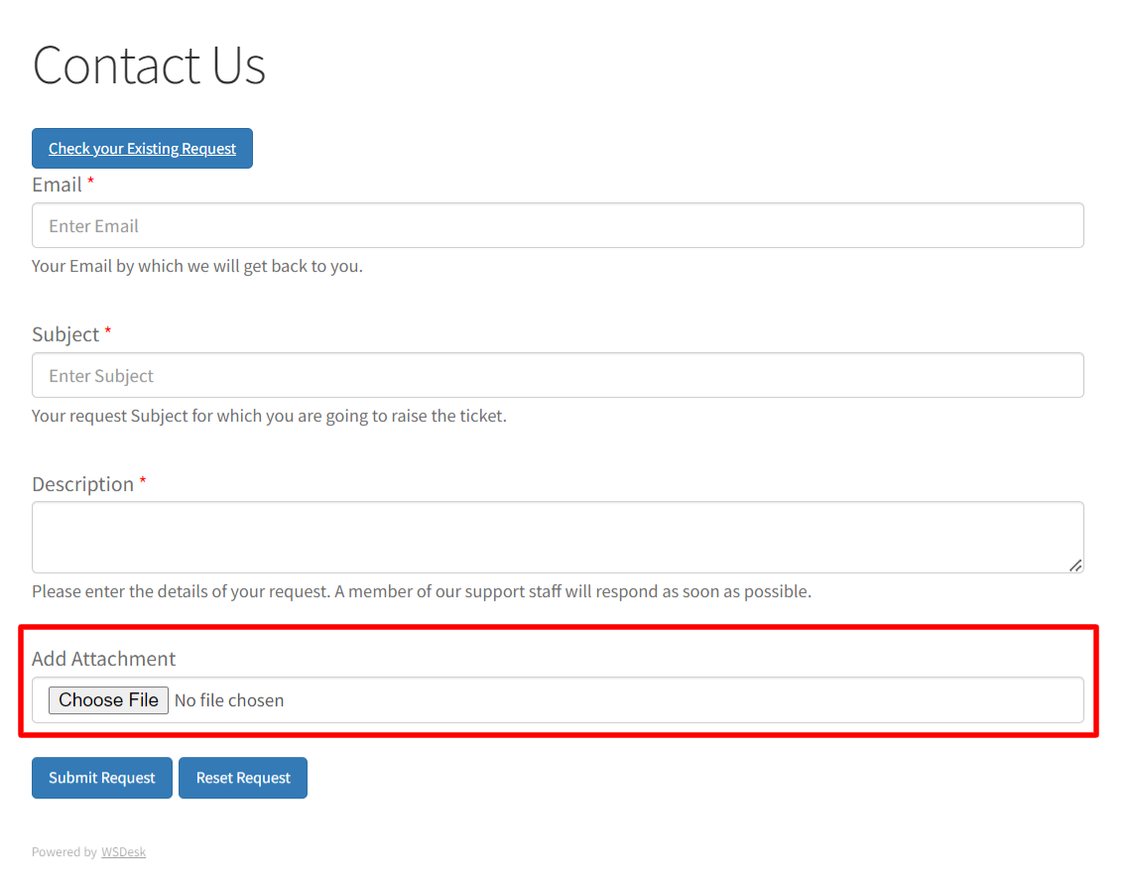
Task: Click 'Please enter the details of your request' text
Action: coord(422,591)
